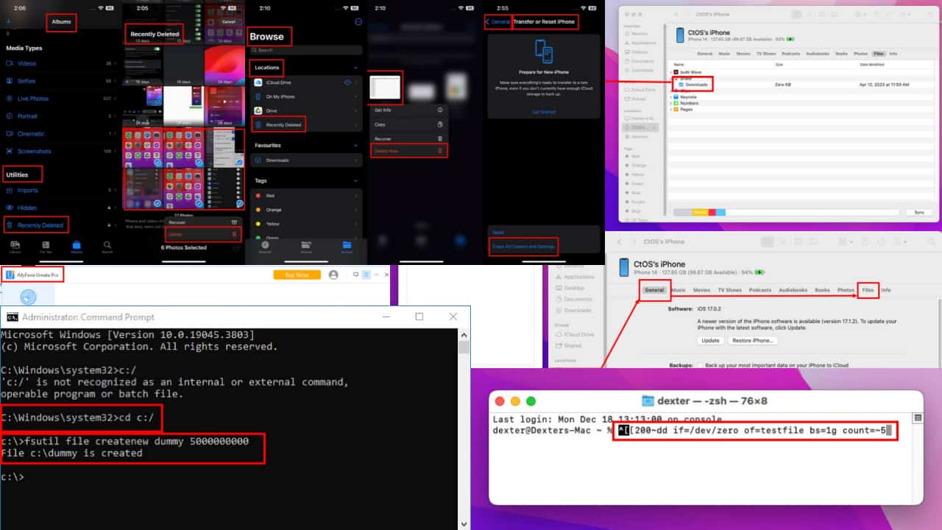Click the Sync button in Finder

[x=918, y=212]
